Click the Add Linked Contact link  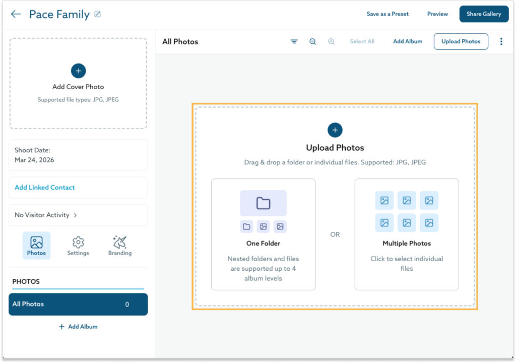tap(45, 188)
